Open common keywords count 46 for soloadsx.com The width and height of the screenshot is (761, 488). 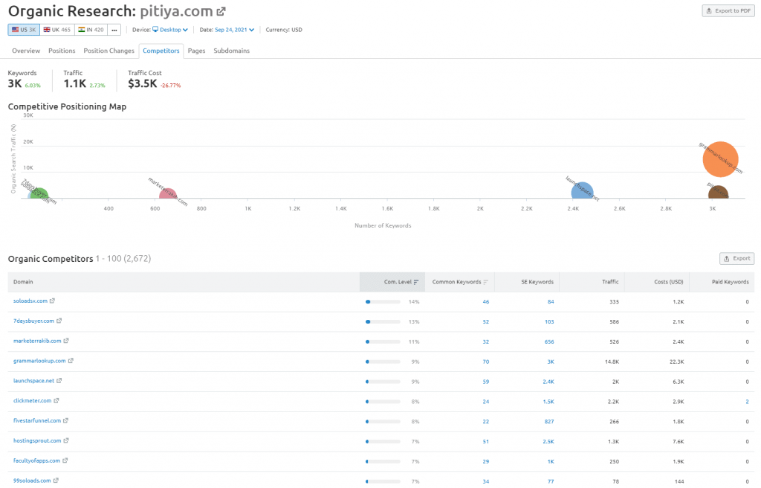[x=486, y=302]
